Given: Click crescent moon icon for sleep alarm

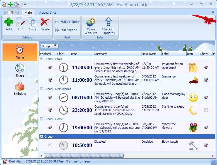Looking at the screenshot, I should pyautogui.click(x=193, y=110).
